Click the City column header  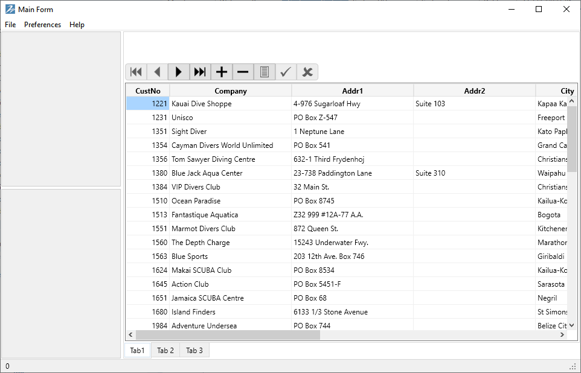[x=556, y=91]
